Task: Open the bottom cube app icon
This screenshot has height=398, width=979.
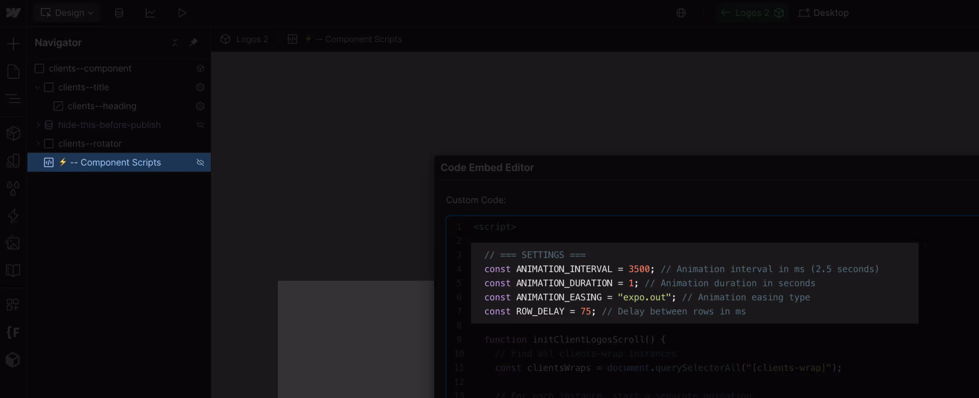Action: point(13,360)
